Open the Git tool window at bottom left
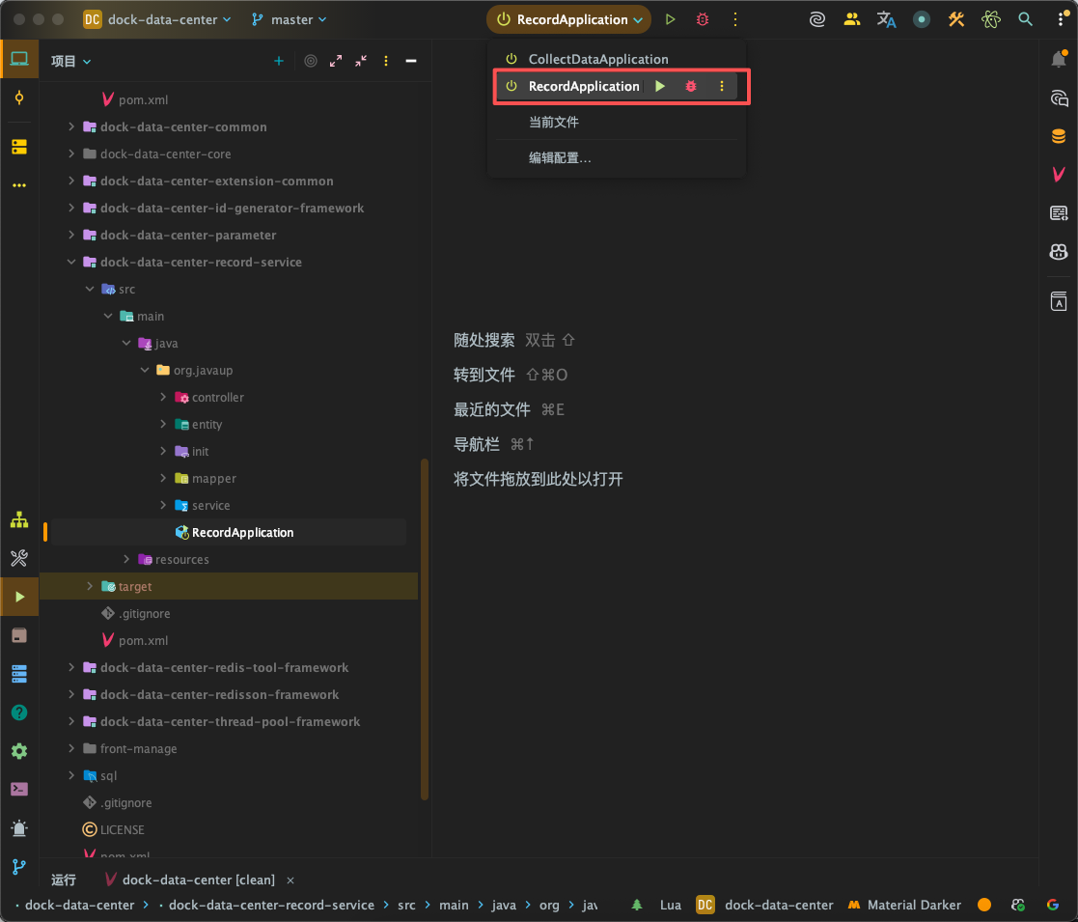The image size is (1078, 922). (x=18, y=866)
